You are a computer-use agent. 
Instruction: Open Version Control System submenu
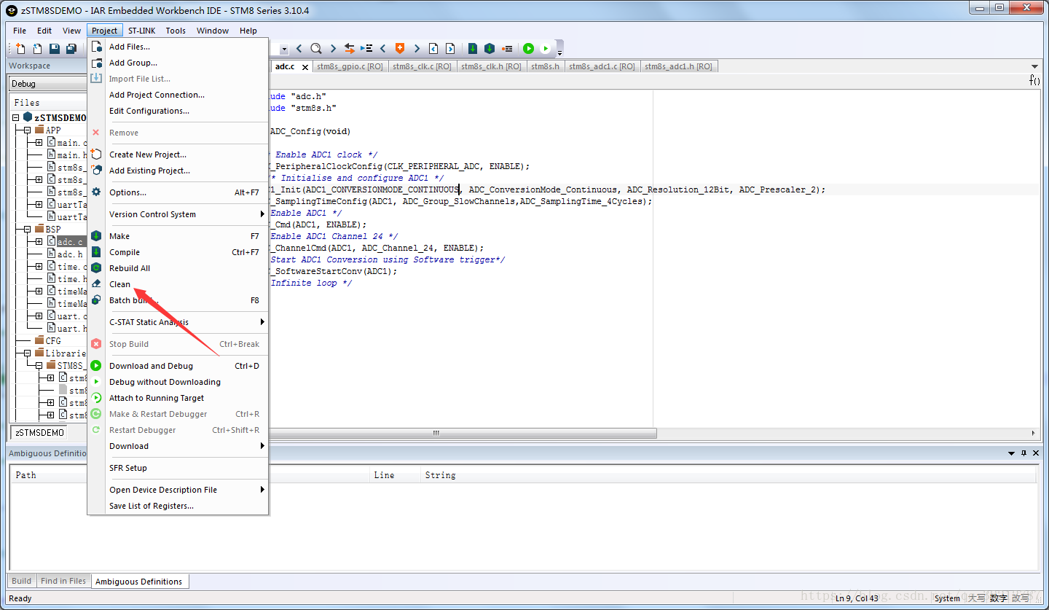click(x=178, y=214)
